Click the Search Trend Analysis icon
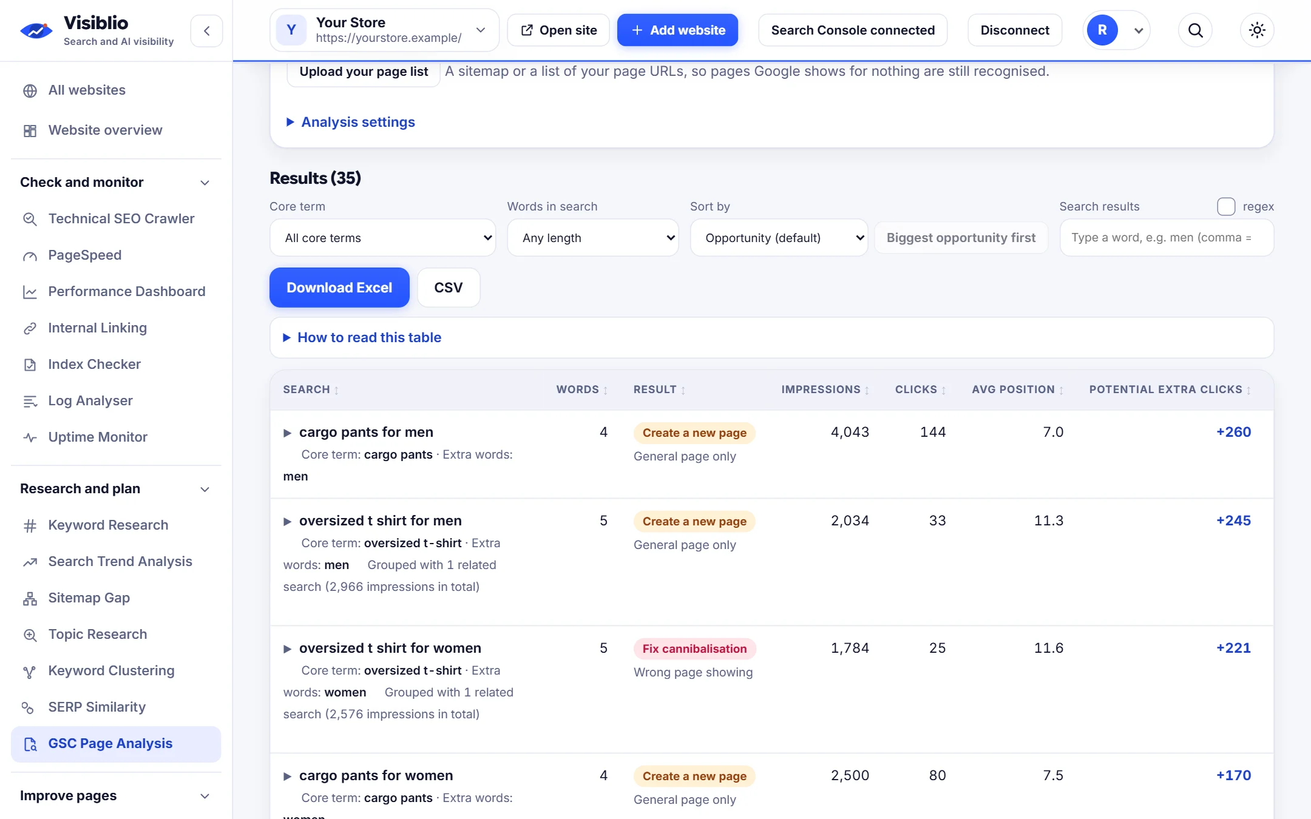 click(x=30, y=562)
